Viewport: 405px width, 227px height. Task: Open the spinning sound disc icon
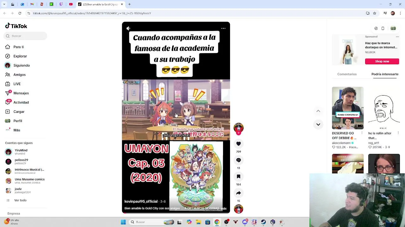tap(239, 209)
